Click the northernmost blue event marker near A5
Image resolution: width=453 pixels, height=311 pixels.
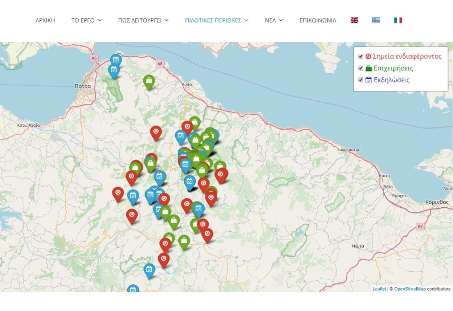coord(116,60)
